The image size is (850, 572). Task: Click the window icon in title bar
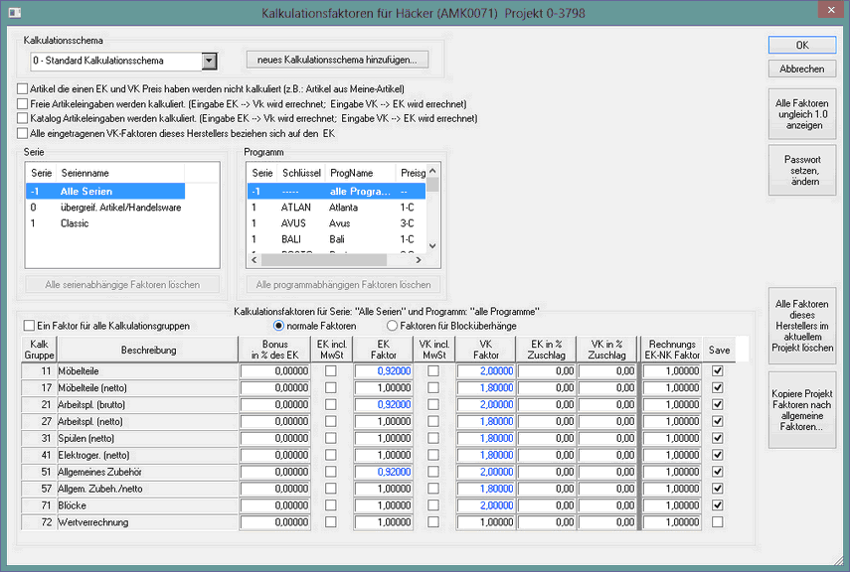(13, 11)
